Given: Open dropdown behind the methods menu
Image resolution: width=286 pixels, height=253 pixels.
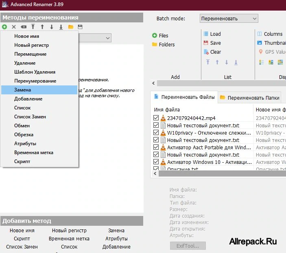Looking at the screenshot, I should pyautogui.click(x=108, y=38).
